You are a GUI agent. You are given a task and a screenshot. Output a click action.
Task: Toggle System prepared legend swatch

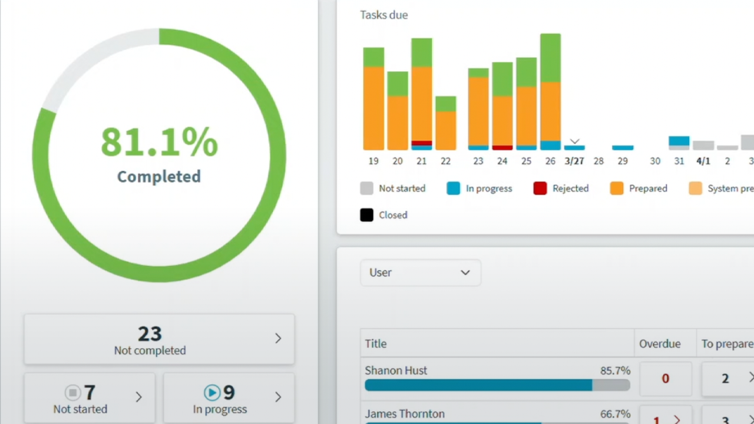(696, 188)
